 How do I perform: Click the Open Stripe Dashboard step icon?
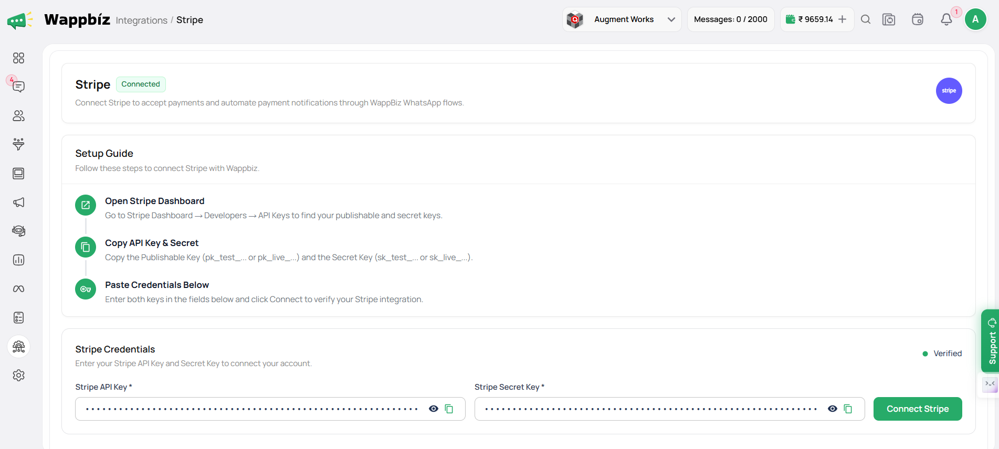pos(86,205)
